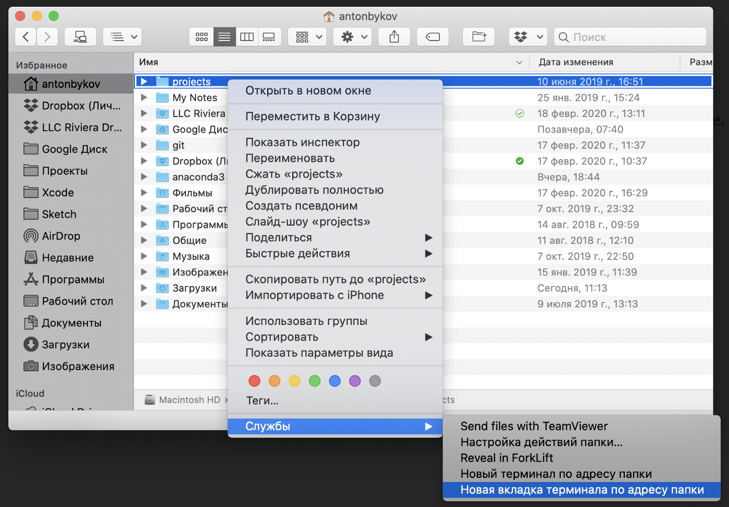Click the Share toolbar icon

(394, 37)
